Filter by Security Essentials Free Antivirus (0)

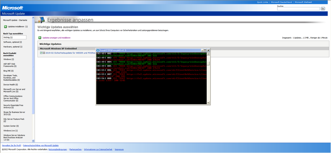[x=13, y=106]
